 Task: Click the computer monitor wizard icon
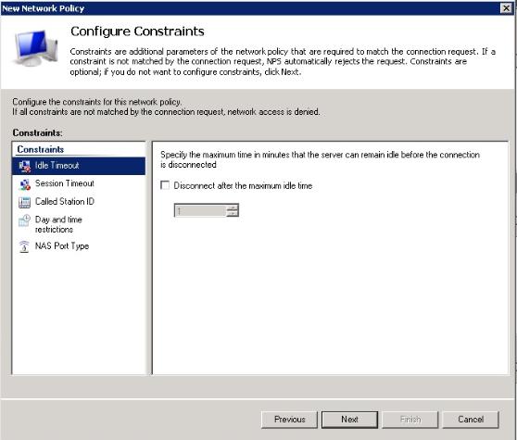click(35, 48)
